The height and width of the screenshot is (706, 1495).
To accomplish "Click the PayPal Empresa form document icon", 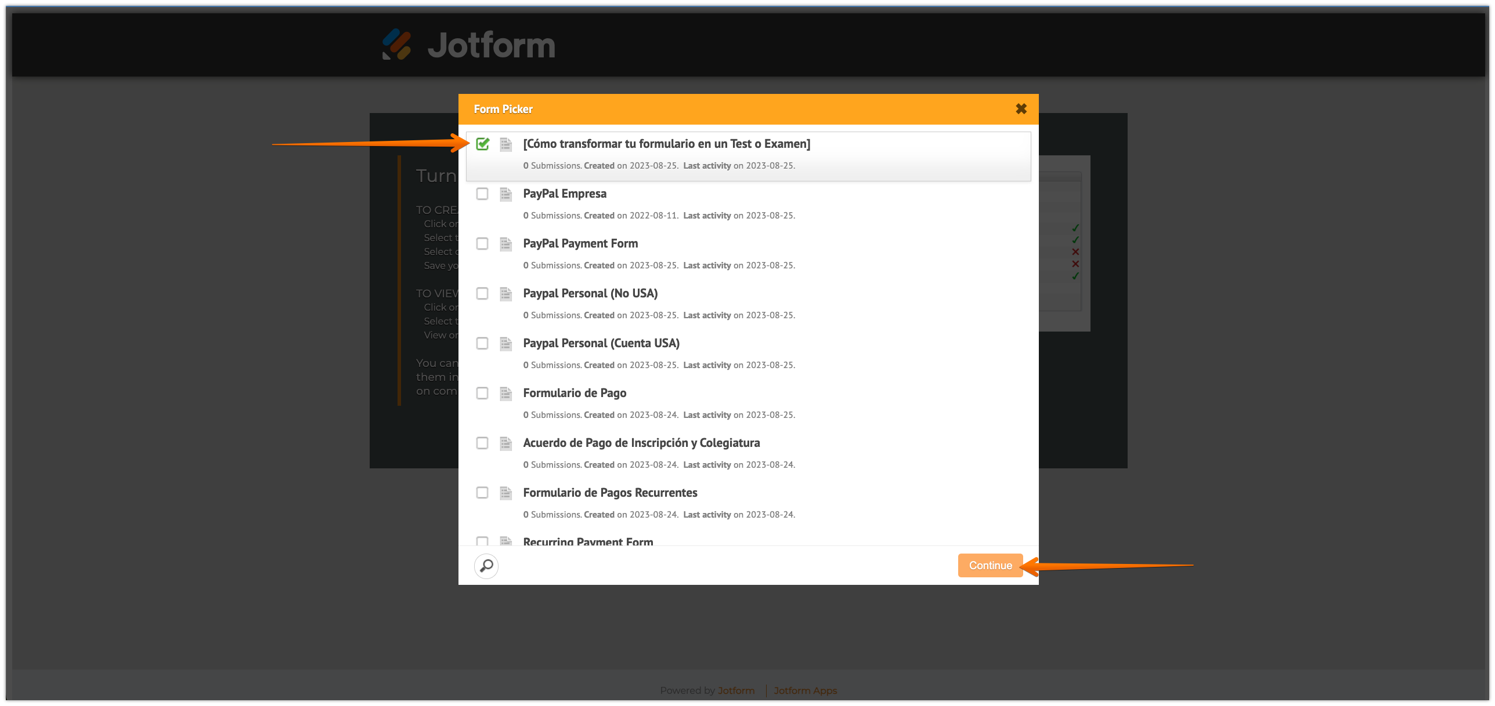I will [x=505, y=194].
